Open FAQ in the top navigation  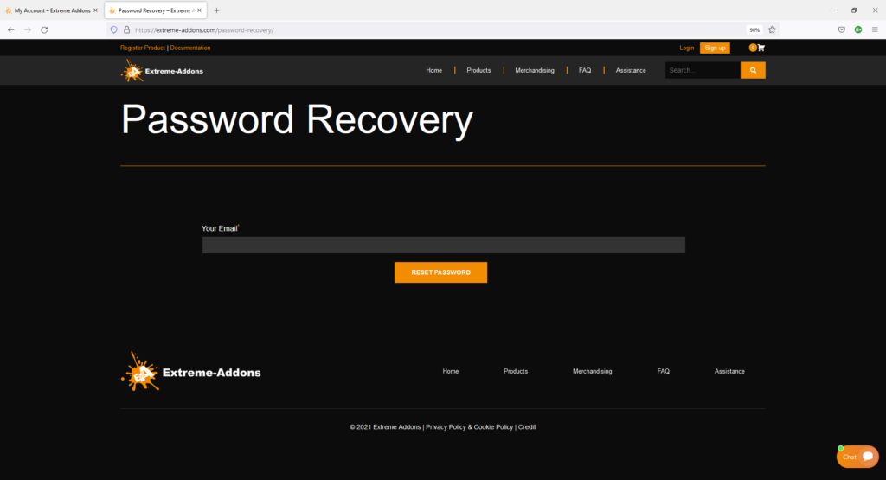click(585, 71)
